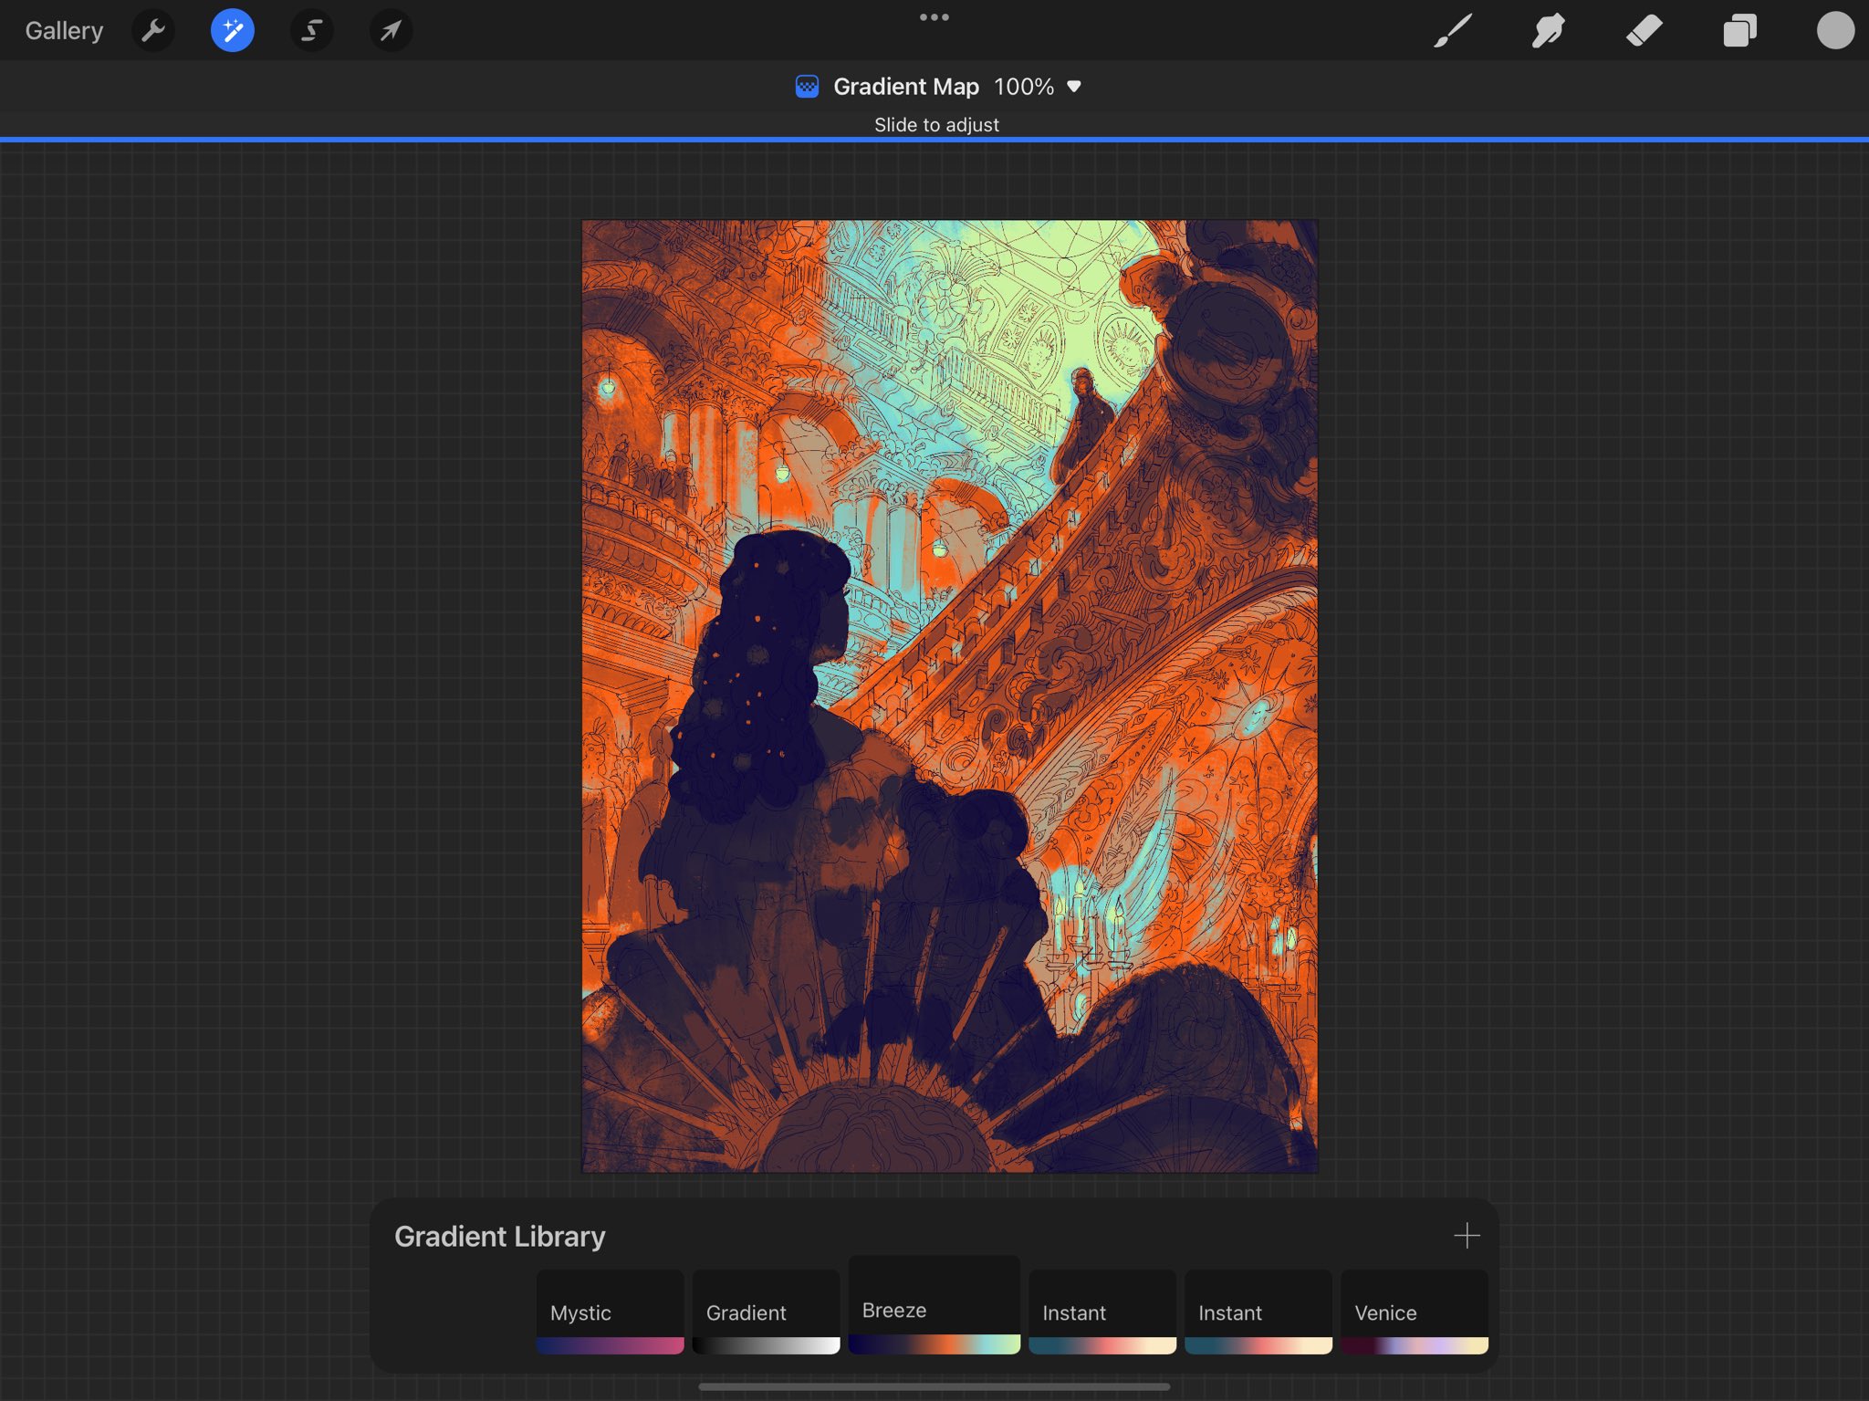
Task: Tap the home indicator bar at bottom
Action: pyautogui.click(x=934, y=1386)
